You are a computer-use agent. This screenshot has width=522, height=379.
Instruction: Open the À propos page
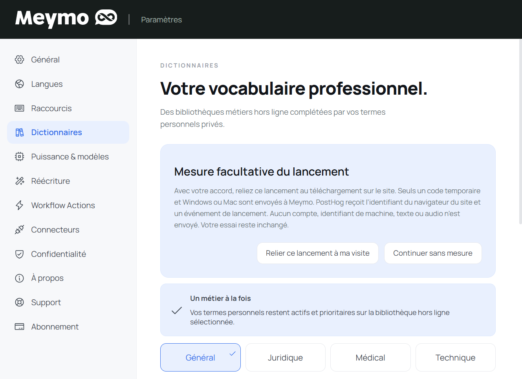68,278
